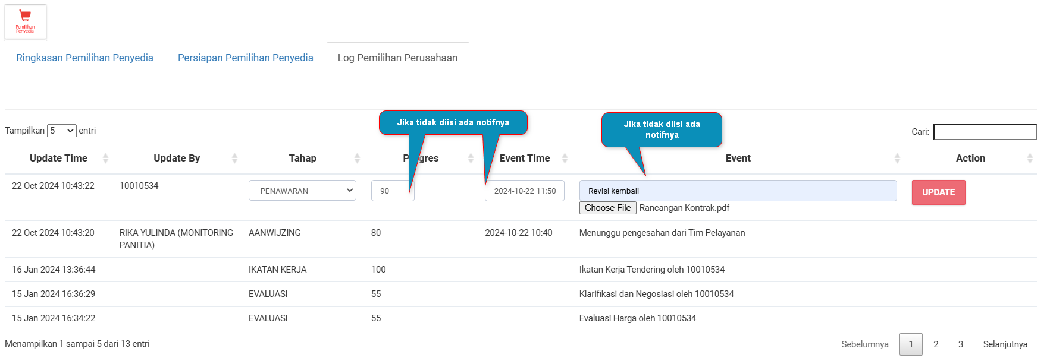Sort by Tahap column arrows
This screenshot has width=1050, height=361.
coord(357,158)
